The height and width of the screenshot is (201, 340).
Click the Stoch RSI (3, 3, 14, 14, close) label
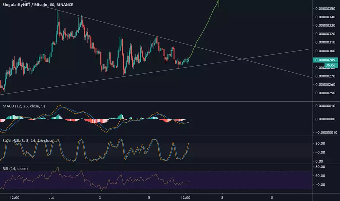tap(28, 141)
